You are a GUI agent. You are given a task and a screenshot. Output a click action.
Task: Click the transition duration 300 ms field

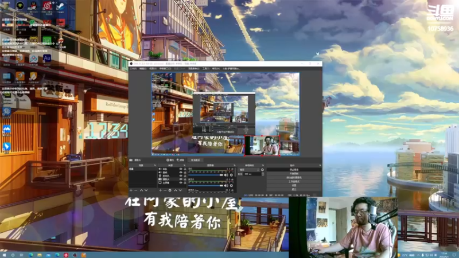(252, 174)
